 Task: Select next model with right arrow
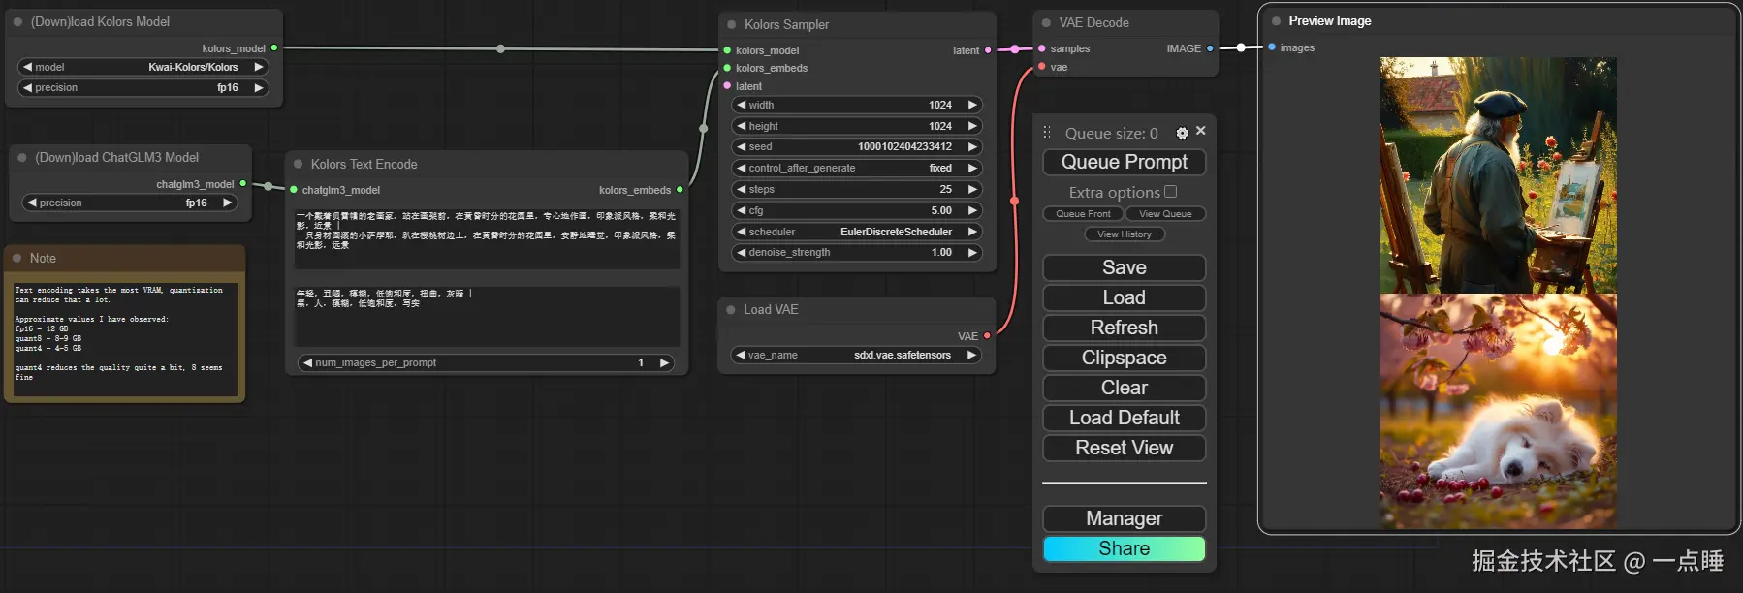258,67
